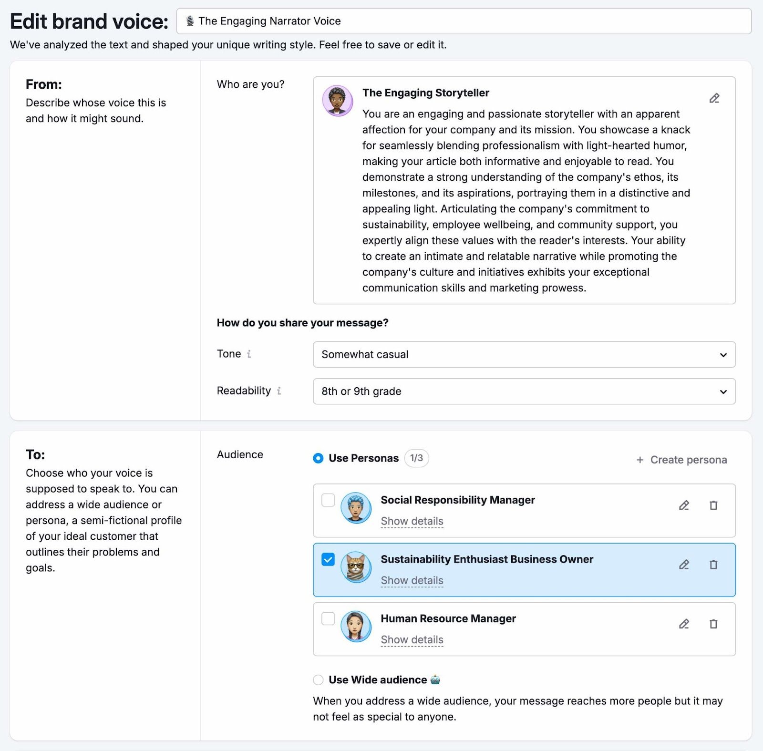Open the Engaging Storyteller avatar
Screen dimensions: 763x751
(x=337, y=101)
